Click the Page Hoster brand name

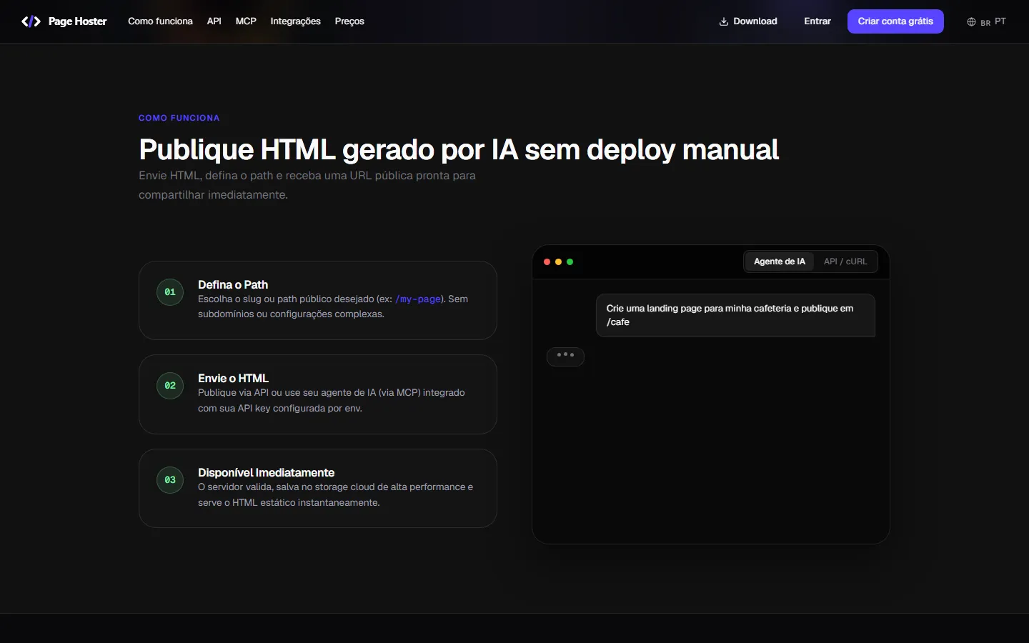[x=77, y=21]
